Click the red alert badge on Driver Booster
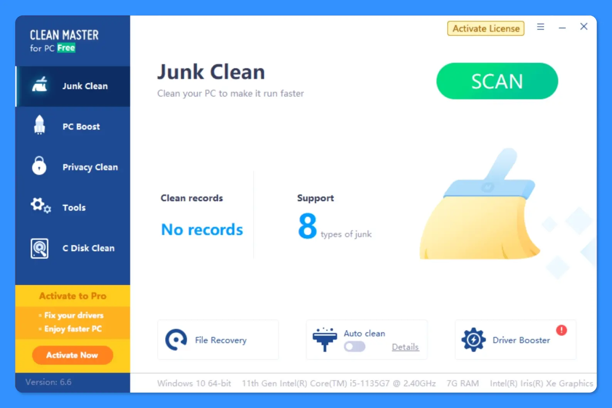The image size is (612, 408). 562,330
